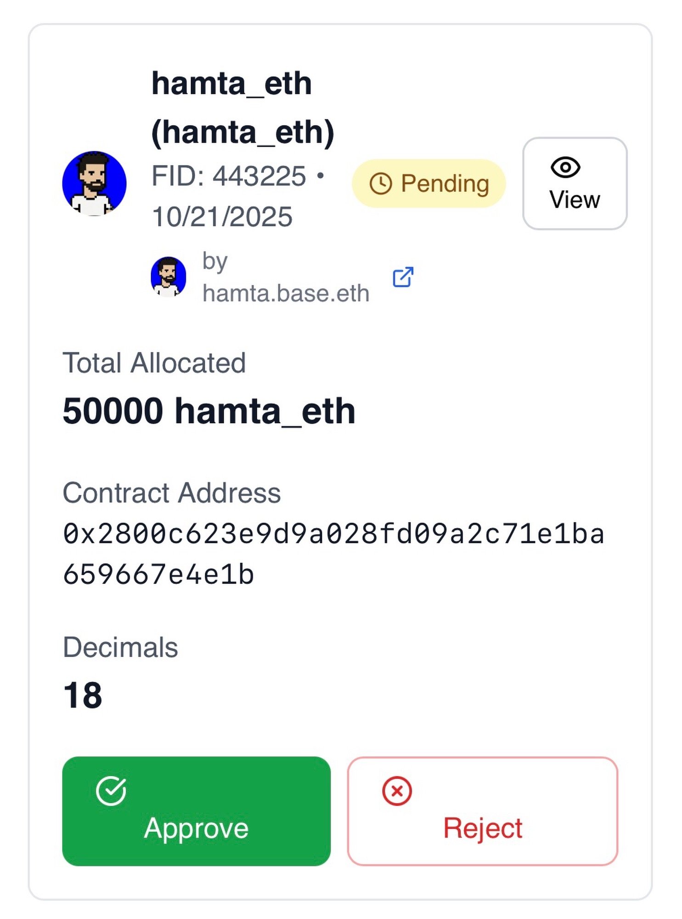Click the eye icon above View
This screenshot has height=919, width=682.
565,167
